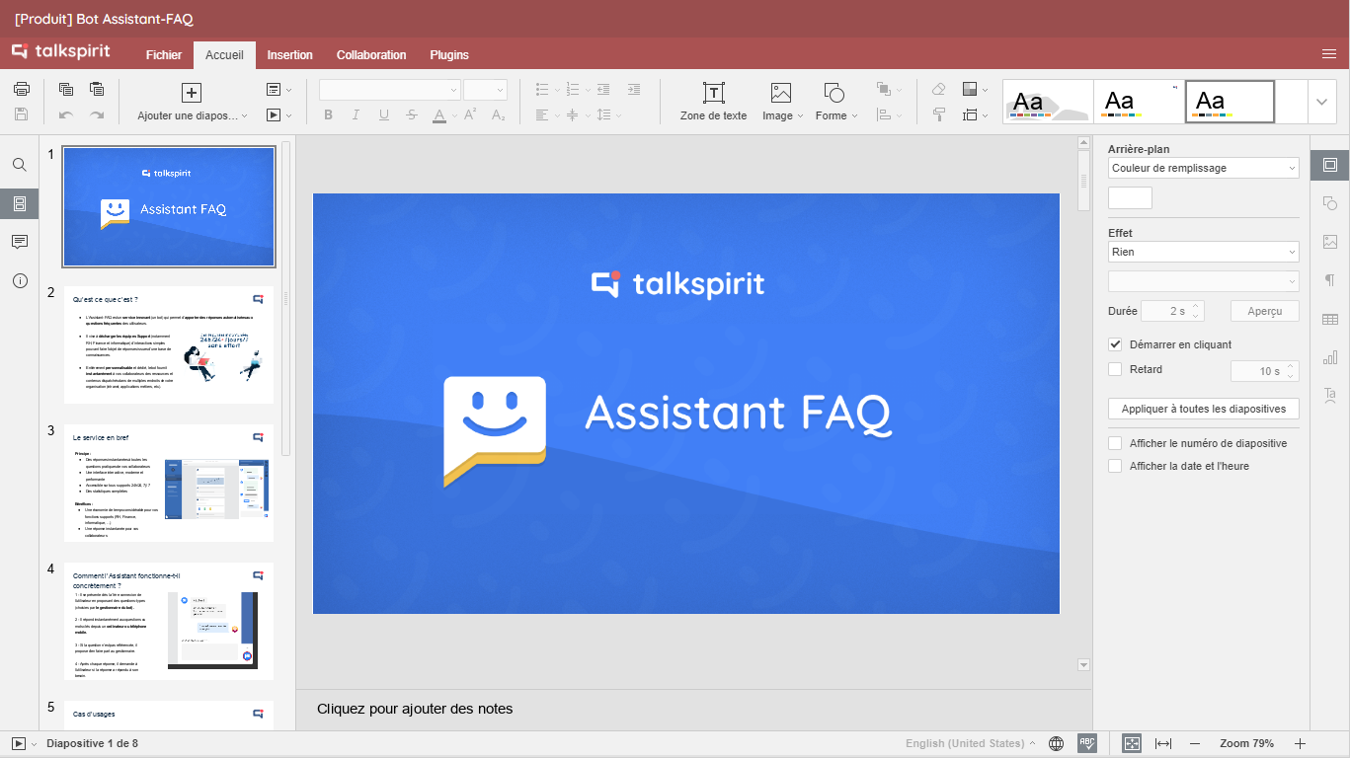
Task: Zoom in with the plus icon
Action: coord(1301,743)
